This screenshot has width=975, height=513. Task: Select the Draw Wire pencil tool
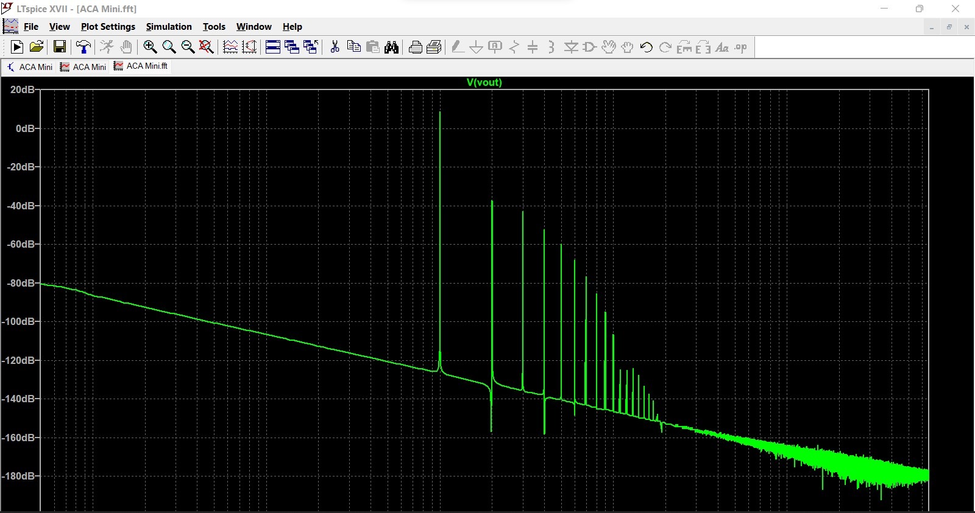pos(457,47)
